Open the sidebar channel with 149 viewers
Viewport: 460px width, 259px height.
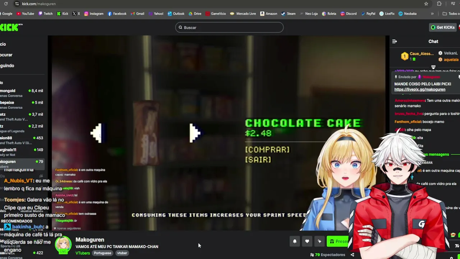pos(22,152)
